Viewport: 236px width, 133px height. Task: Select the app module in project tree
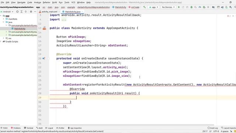(7, 16)
